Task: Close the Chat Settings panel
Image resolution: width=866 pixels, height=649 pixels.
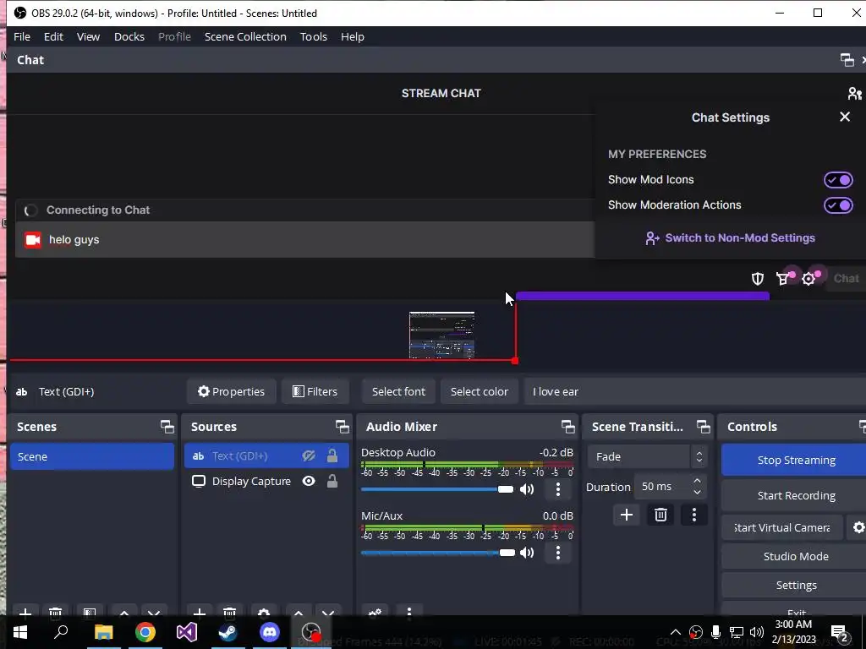Action: point(845,117)
